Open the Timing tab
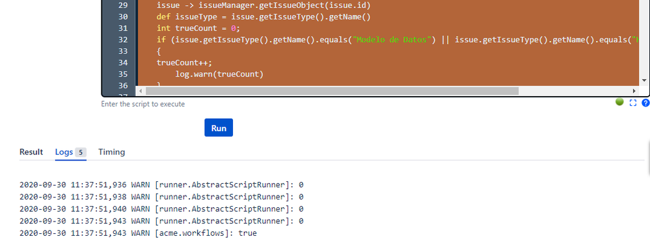650x243 pixels. (x=111, y=152)
